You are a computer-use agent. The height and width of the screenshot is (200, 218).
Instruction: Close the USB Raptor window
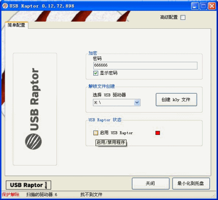[x=212, y=6]
